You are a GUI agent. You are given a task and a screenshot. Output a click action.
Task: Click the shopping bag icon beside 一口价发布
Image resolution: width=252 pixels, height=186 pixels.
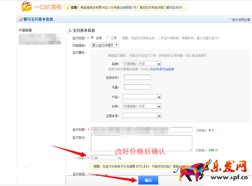pos(26,6)
